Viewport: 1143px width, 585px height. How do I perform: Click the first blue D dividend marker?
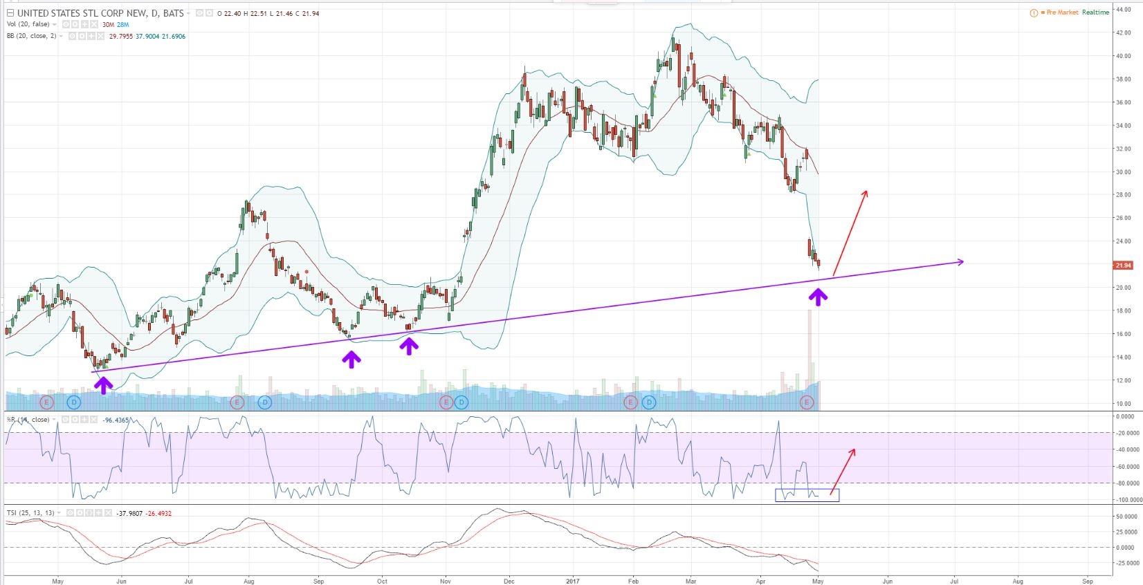pyautogui.click(x=73, y=402)
